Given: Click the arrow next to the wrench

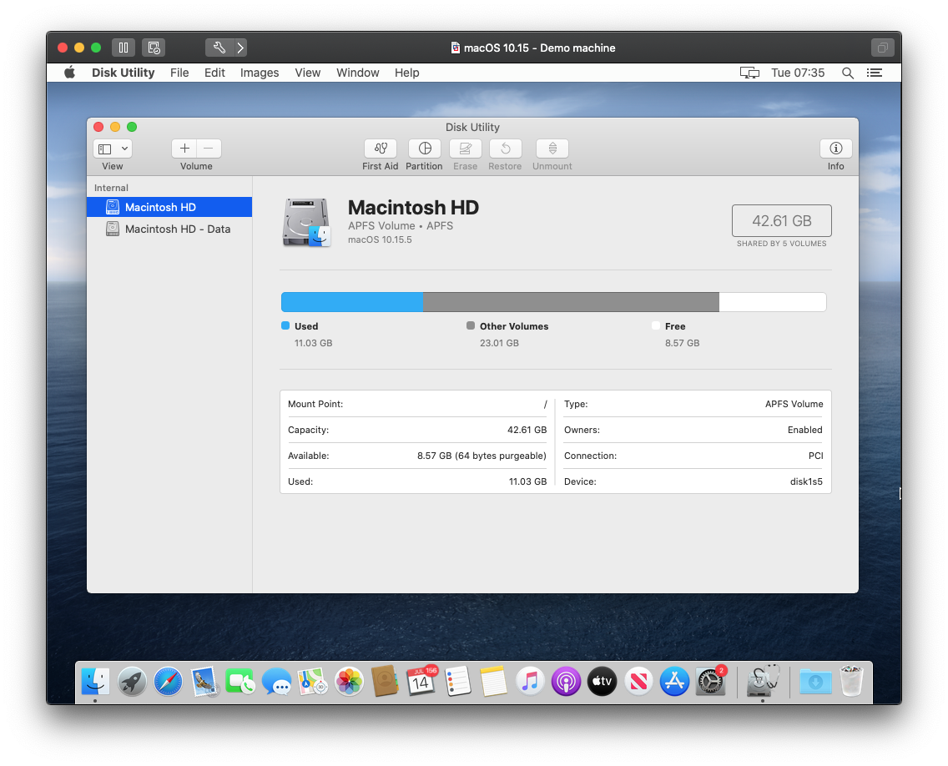Looking at the screenshot, I should 240,48.
